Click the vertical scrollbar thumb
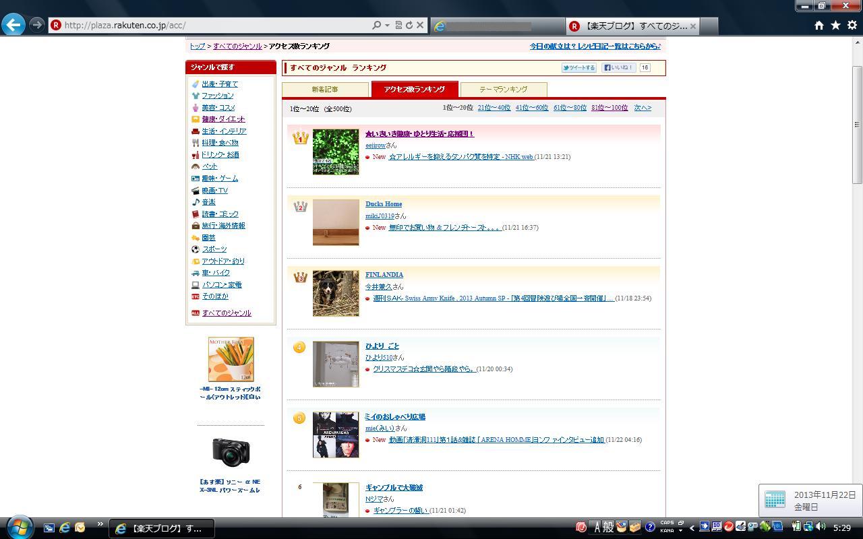 tap(857, 125)
